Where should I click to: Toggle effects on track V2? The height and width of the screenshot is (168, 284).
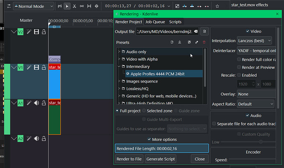29,32
